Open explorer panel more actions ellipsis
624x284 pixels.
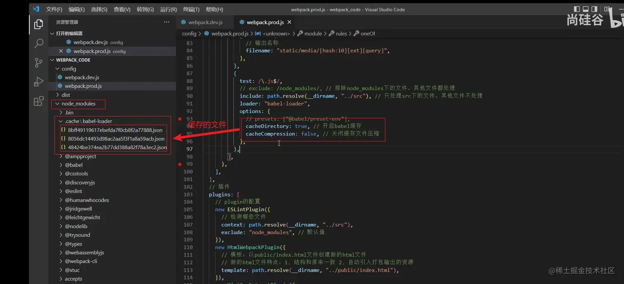pyautogui.click(x=166, y=22)
